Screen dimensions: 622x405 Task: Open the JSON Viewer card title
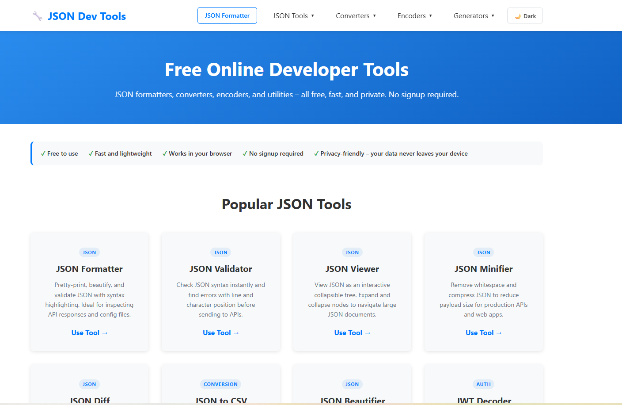352,269
